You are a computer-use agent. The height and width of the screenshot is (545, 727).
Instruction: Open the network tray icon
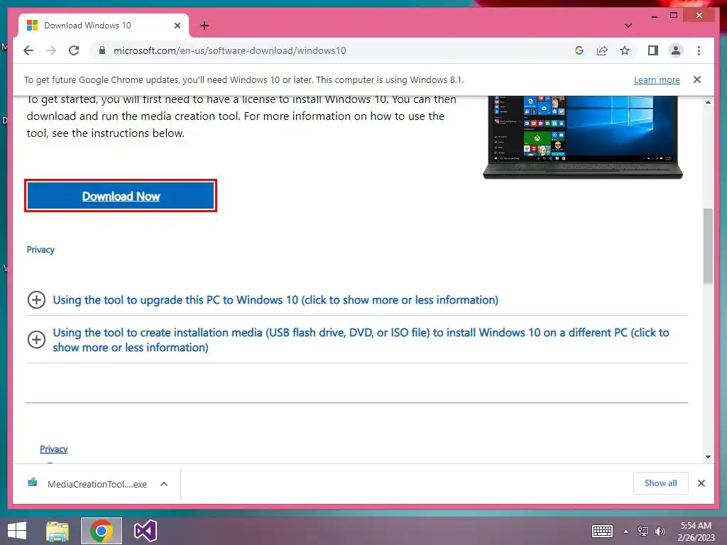pos(643,531)
